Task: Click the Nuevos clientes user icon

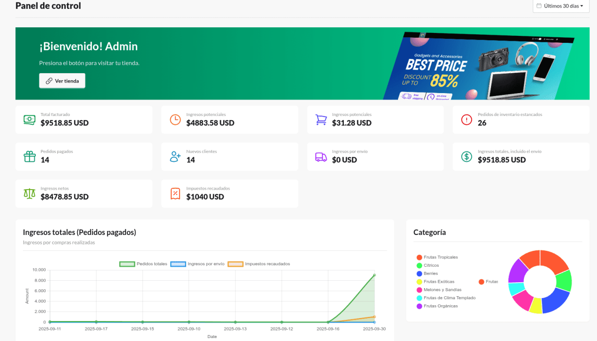Action: click(x=175, y=156)
